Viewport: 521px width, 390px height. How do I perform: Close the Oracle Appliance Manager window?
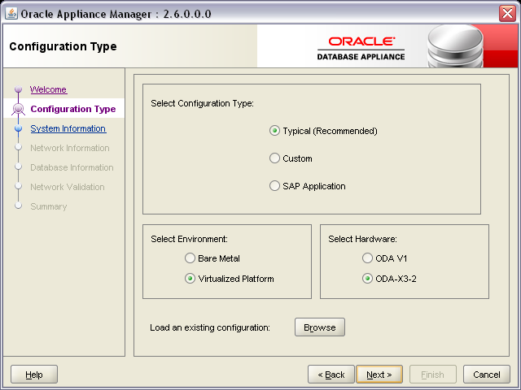[507, 14]
